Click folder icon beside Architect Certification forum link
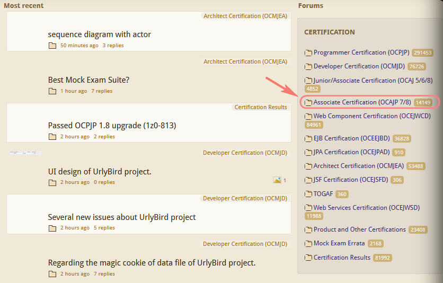Image resolution: width=443 pixels, height=283 pixels. coord(308,166)
